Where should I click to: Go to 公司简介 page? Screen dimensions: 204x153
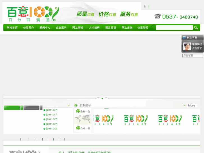(29, 28)
